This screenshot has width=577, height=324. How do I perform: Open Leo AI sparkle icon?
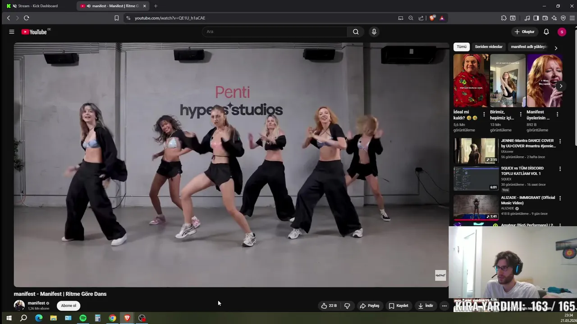554,18
